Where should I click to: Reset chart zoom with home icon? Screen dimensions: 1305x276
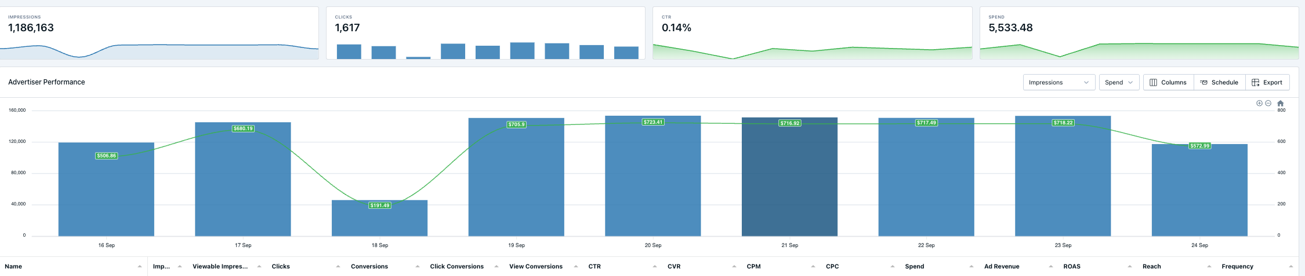point(1280,103)
